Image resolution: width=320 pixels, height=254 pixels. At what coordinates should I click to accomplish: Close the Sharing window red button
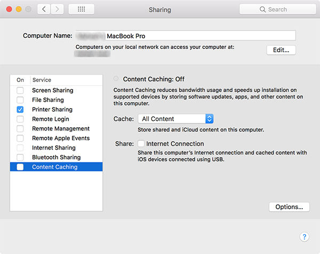(9, 9)
